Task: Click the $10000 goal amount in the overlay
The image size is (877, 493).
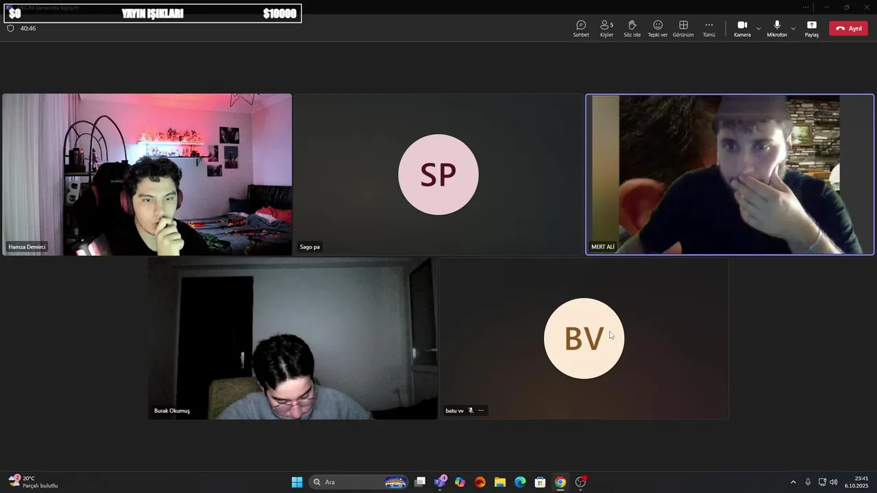Action: point(280,14)
